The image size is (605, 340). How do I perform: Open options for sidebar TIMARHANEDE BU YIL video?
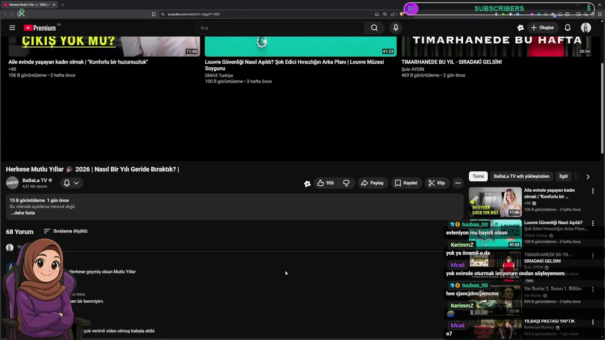point(593,255)
